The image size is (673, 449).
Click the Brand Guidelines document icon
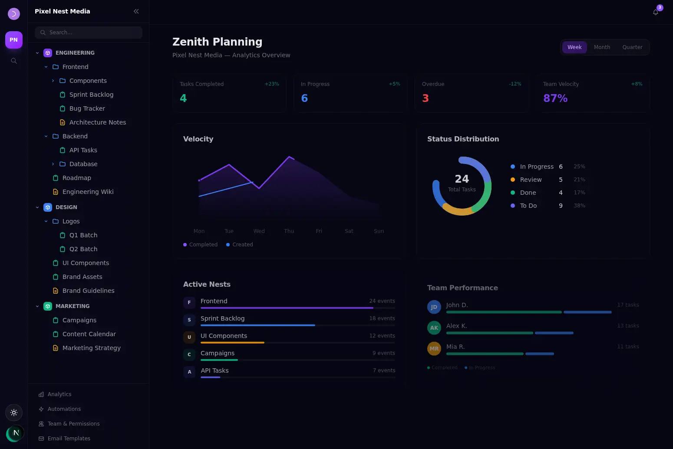click(56, 291)
